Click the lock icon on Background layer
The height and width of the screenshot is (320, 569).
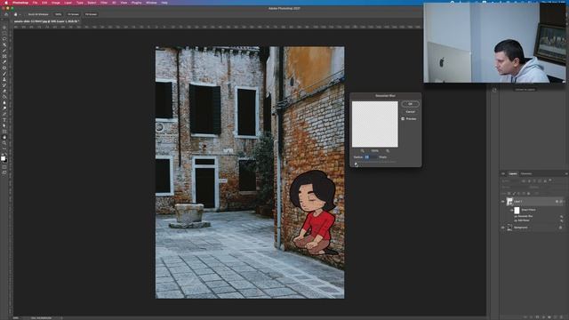click(x=560, y=228)
